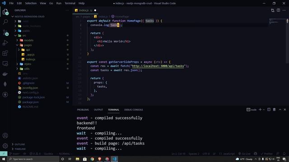Expand the TIMELINE section
The image size is (289, 162).
pos(20,149)
